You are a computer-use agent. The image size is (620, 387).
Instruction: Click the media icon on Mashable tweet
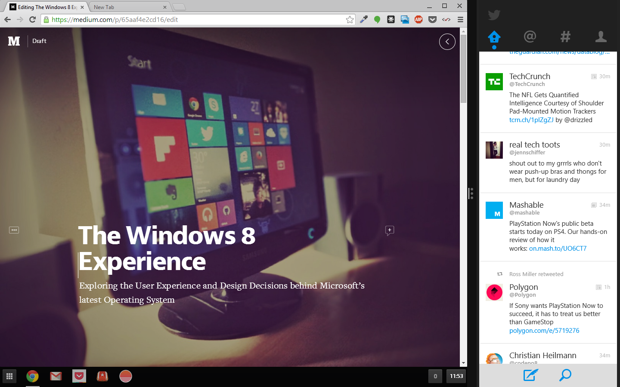594,205
